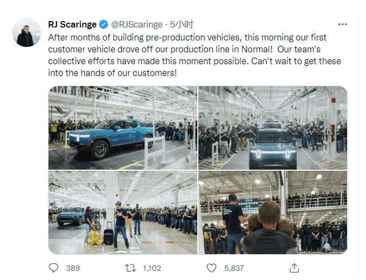The width and height of the screenshot is (366, 280).
Task: Open photo with child on someone's shoulders
Action: click(272, 212)
